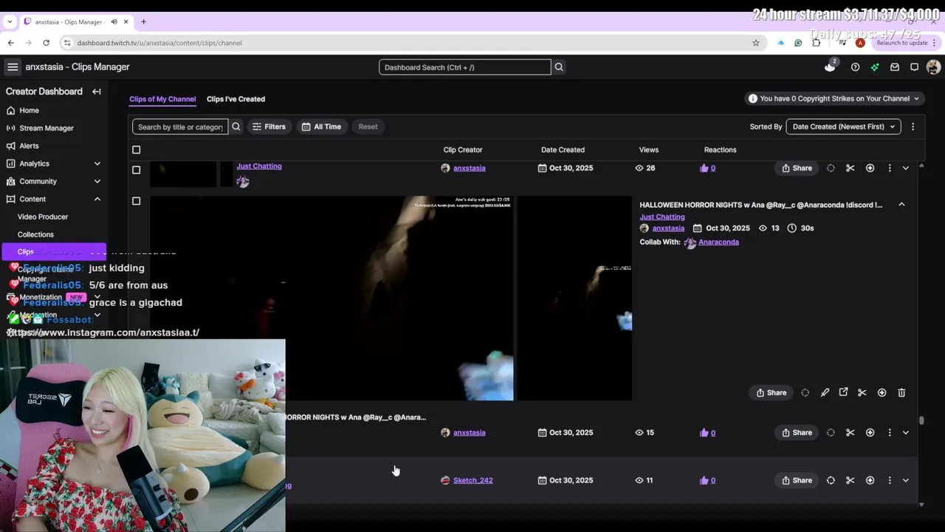
Task: Open Anaraconda collaborator link
Action: pos(718,242)
